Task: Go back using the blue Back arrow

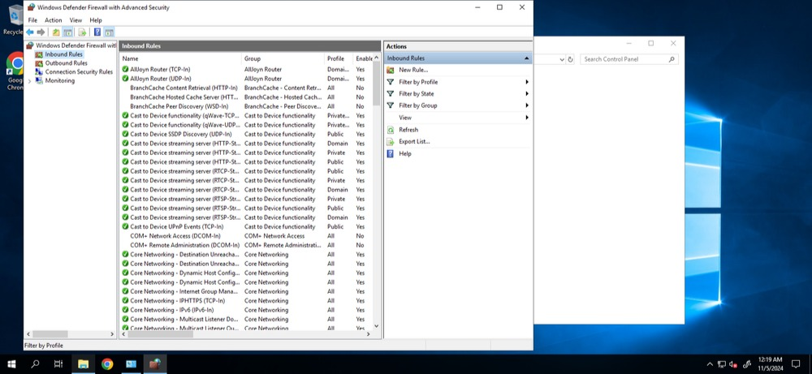Action: [x=30, y=32]
